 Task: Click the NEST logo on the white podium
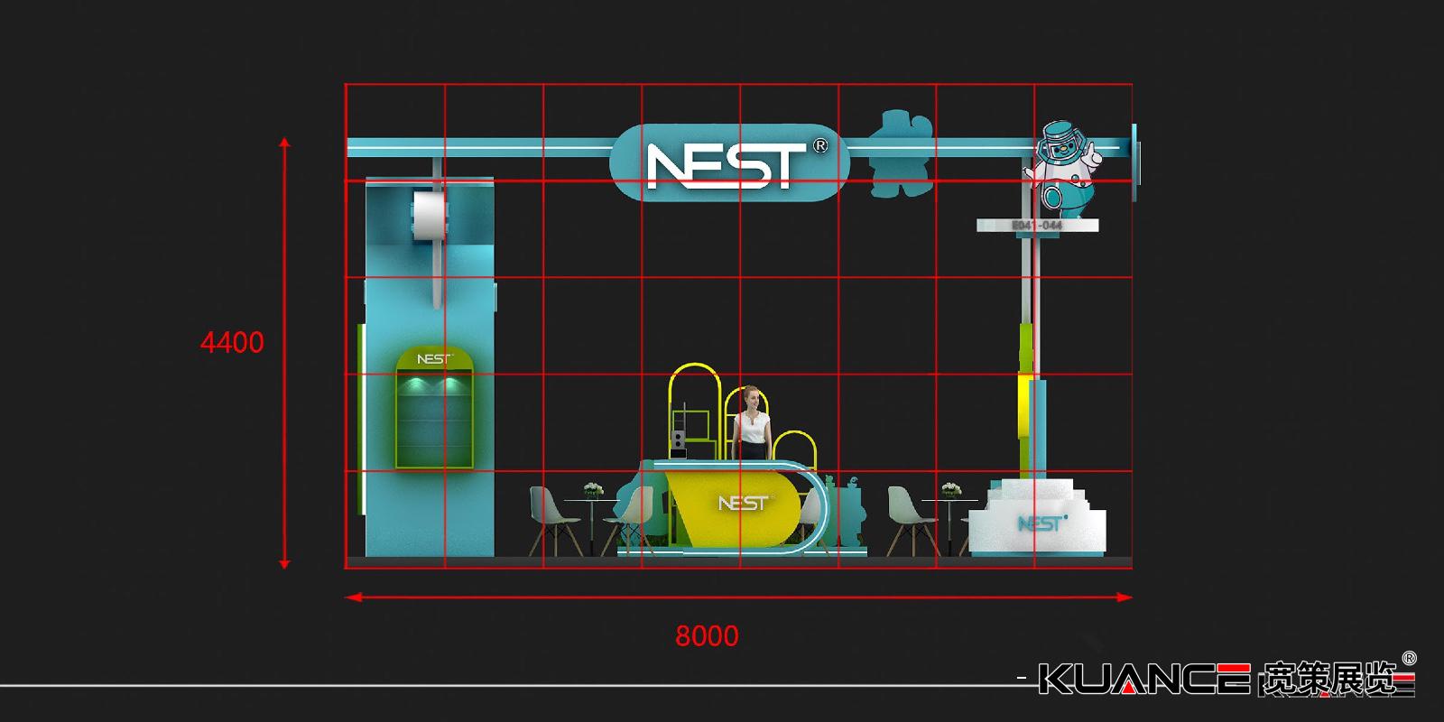point(1041,523)
